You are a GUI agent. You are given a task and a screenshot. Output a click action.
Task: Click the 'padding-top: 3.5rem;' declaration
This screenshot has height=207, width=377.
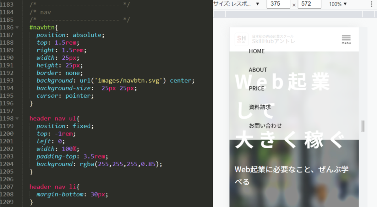[x=72, y=156]
